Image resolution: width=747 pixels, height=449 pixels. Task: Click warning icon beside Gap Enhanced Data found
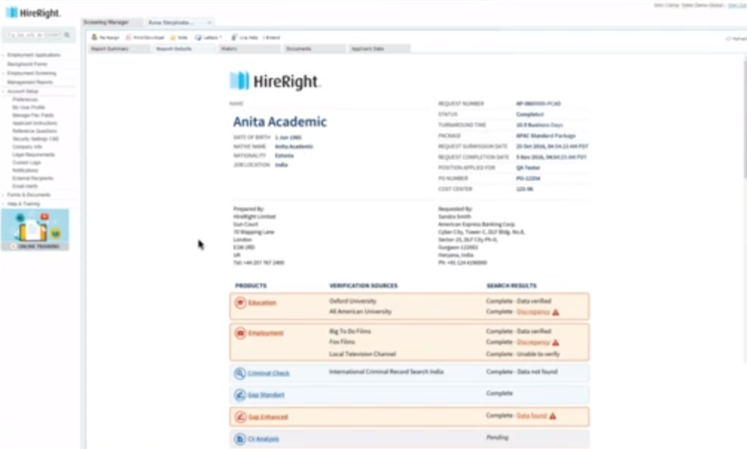tap(553, 416)
